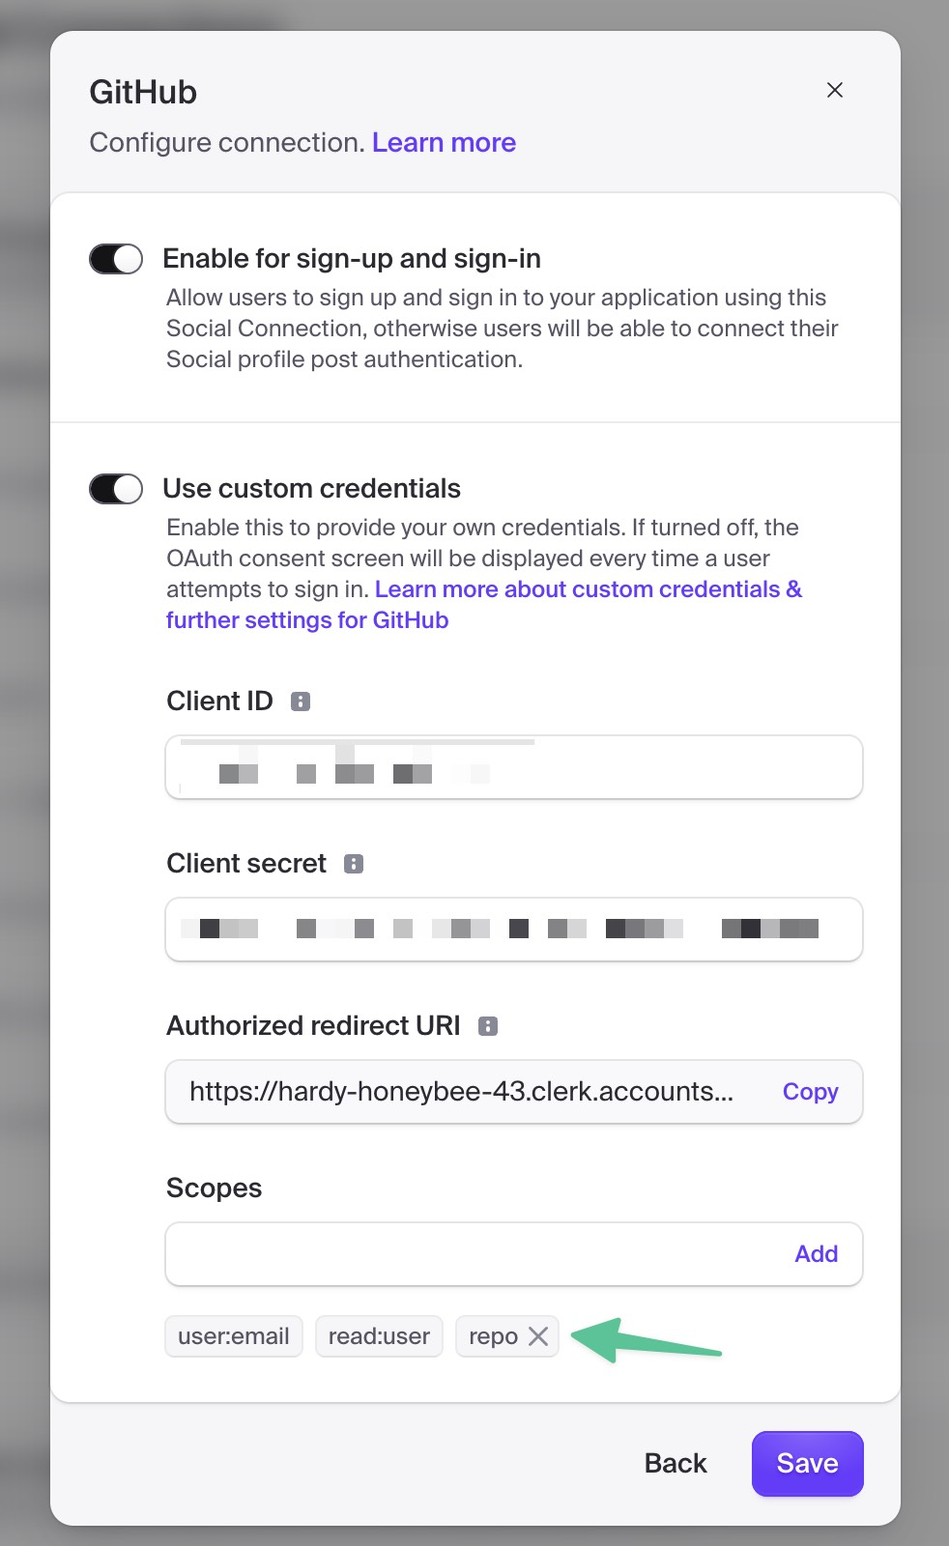Remove the repo scope with its X icon
This screenshot has height=1546, width=949.
pos(538,1336)
